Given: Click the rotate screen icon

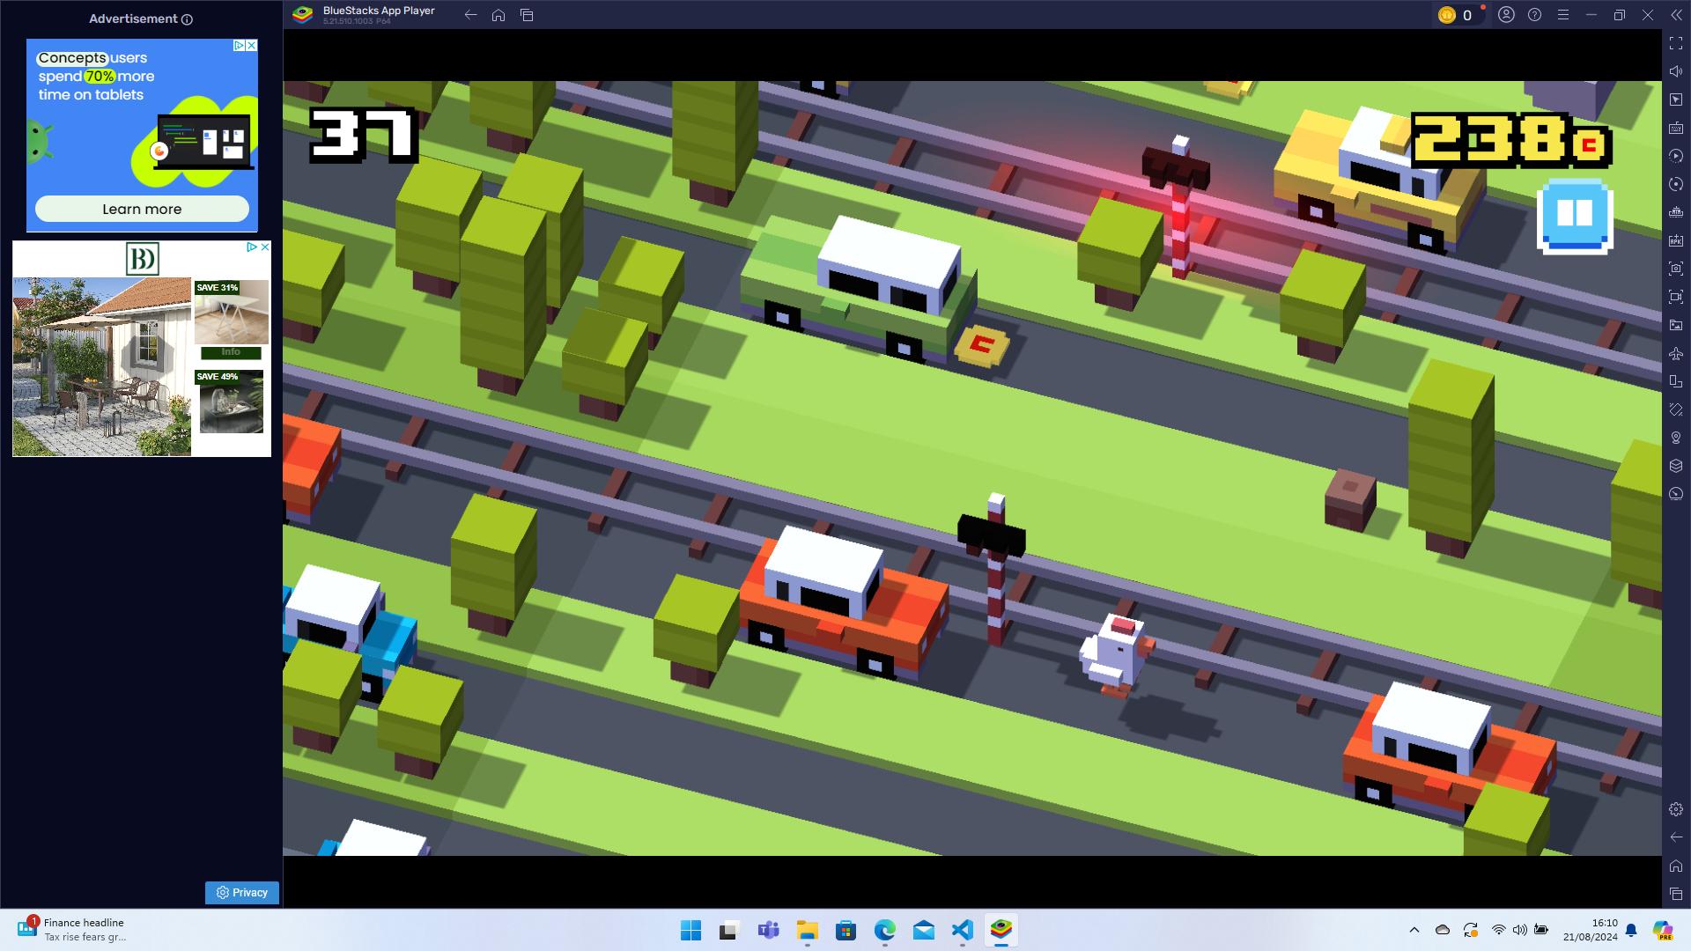Looking at the screenshot, I should (1676, 381).
